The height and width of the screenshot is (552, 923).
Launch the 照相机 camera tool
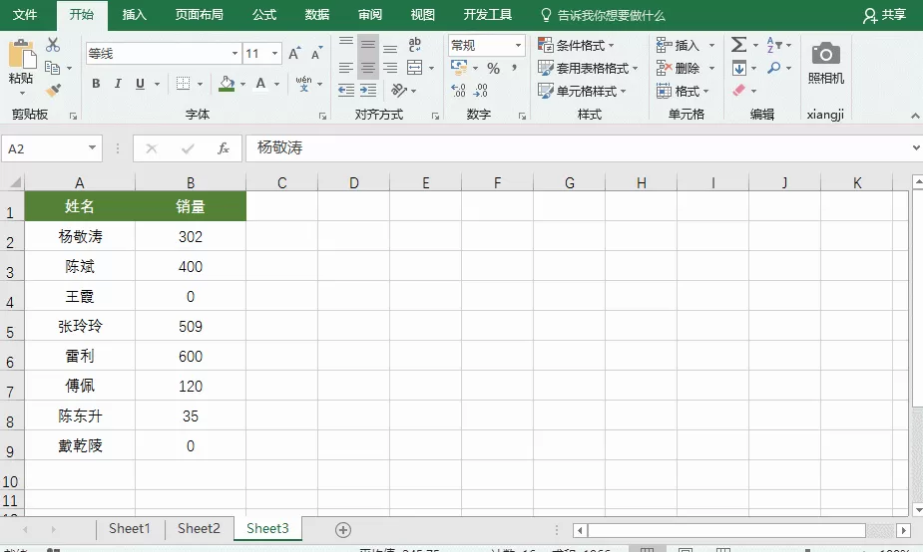(826, 63)
